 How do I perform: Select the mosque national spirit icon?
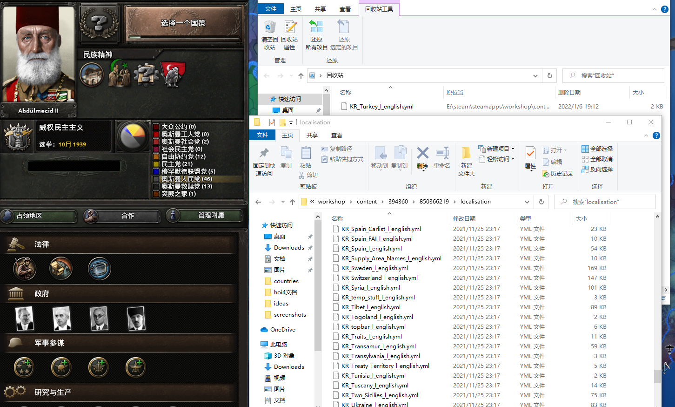[x=91, y=74]
